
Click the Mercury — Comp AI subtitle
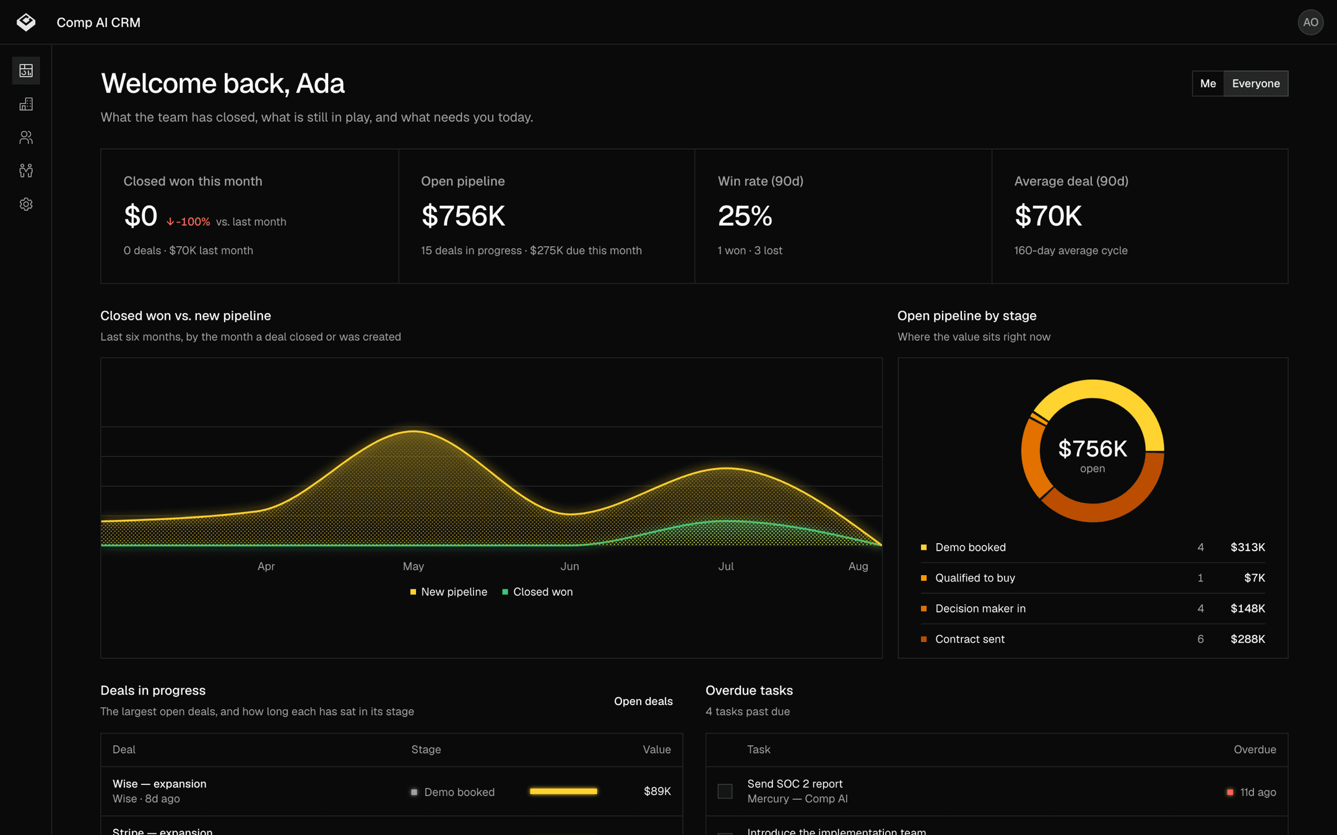click(x=797, y=799)
